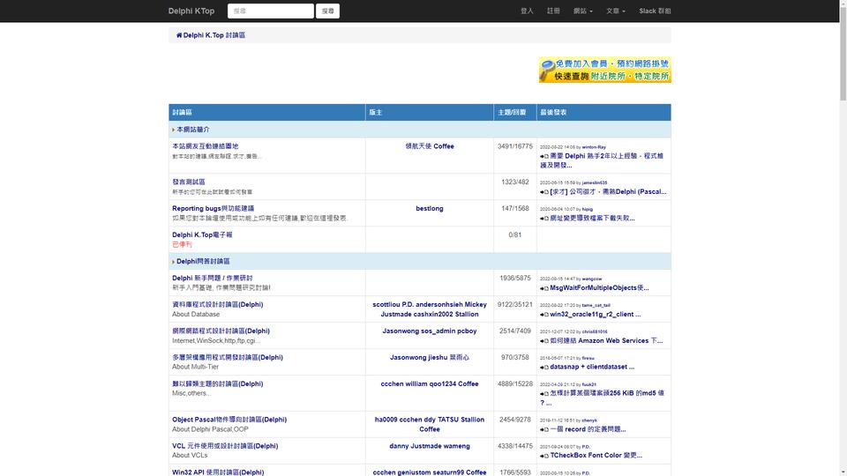View moderator qoo1234's profile

442,383
